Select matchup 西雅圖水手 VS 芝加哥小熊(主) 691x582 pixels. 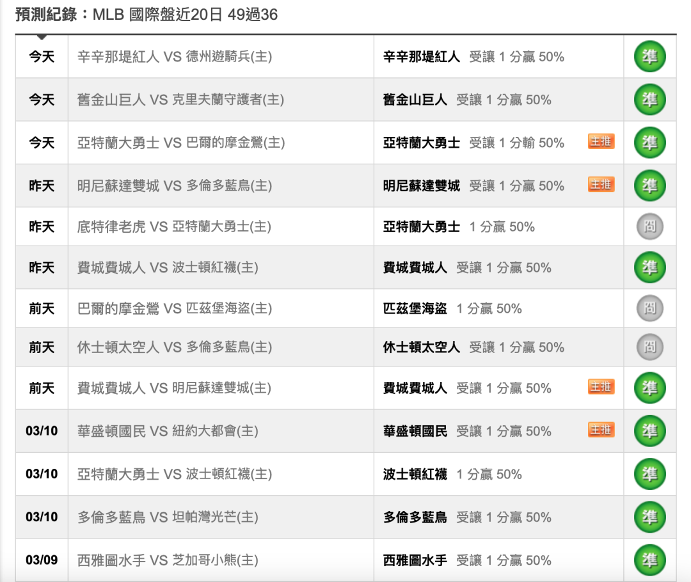coord(168,560)
